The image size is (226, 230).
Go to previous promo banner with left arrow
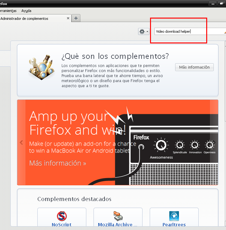[x=21, y=143]
